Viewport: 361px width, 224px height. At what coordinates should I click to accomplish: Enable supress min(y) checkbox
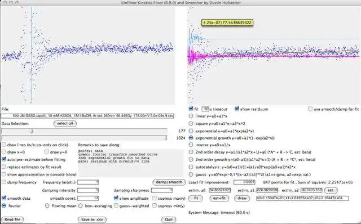coord(155,205)
